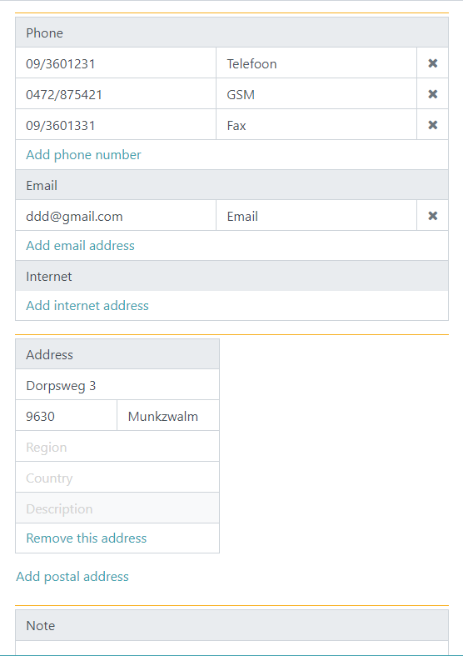Screen dimensions: 463x656
Task: Remove the Fax number entry
Action: pyautogui.click(x=432, y=125)
